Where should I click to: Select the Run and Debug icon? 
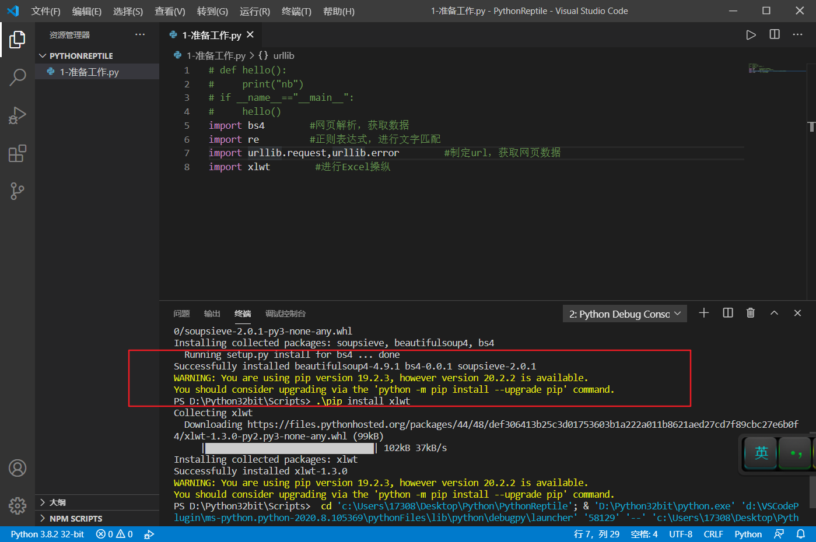[x=17, y=115]
